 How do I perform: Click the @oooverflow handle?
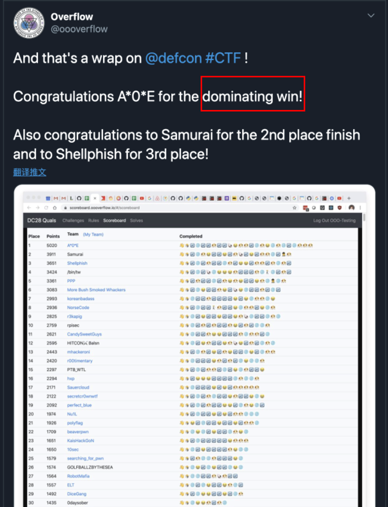(79, 29)
